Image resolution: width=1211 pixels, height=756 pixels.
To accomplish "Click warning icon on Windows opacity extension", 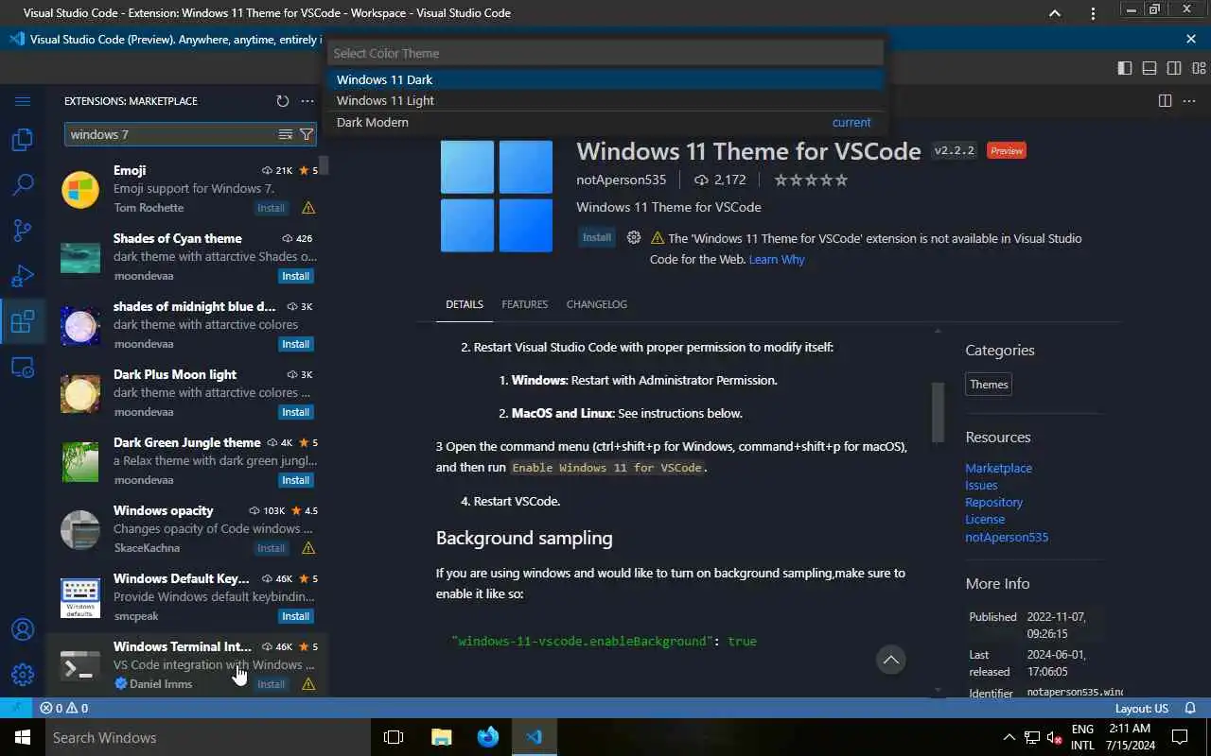I will coord(308,548).
